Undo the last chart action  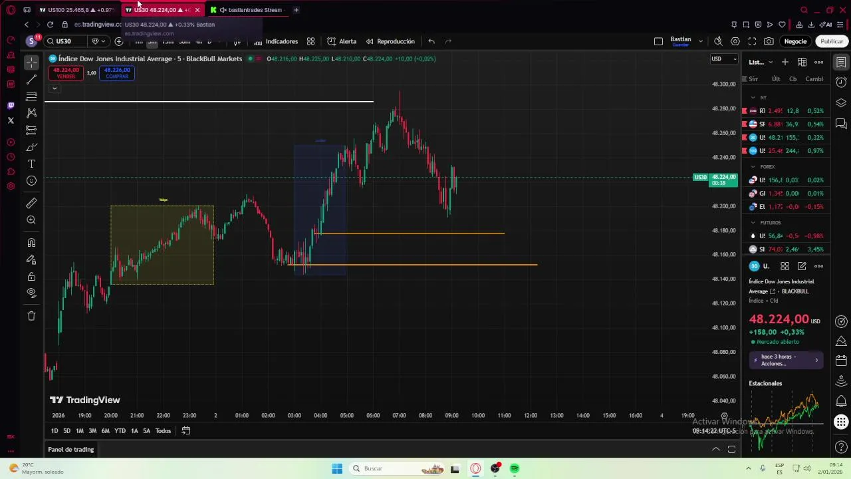coord(431,41)
